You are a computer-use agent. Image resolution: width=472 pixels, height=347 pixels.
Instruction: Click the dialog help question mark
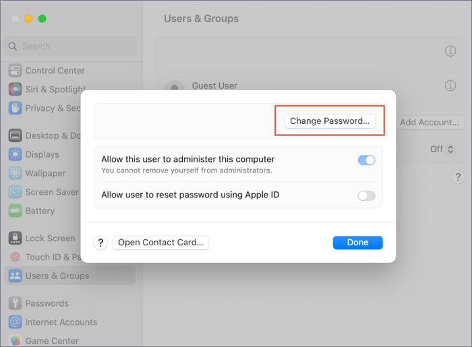100,243
